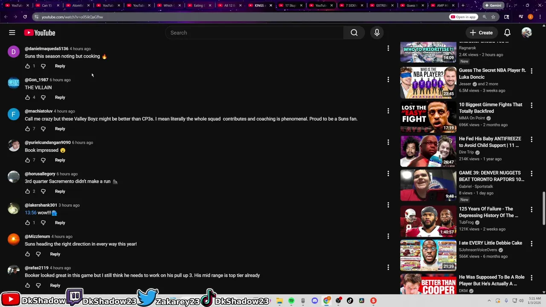546x307 pixels.
Task: Start voice search with microphone
Action: pyautogui.click(x=377, y=33)
